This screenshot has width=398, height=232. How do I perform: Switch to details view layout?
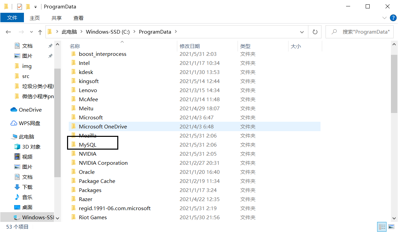(382, 227)
